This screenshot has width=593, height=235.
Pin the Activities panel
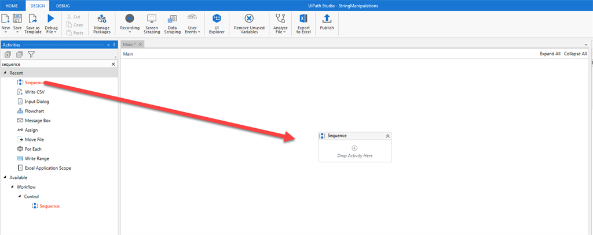(x=114, y=45)
